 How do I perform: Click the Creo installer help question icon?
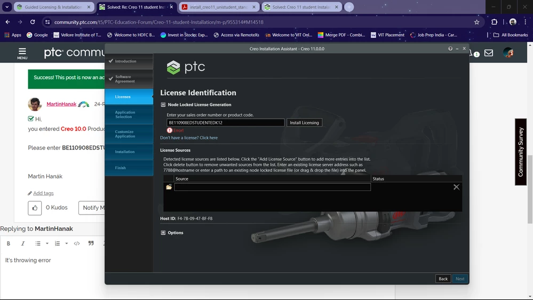click(450, 49)
